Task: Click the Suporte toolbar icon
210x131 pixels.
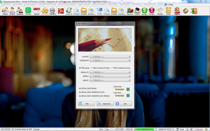Action: pyautogui.click(x=177, y=11)
